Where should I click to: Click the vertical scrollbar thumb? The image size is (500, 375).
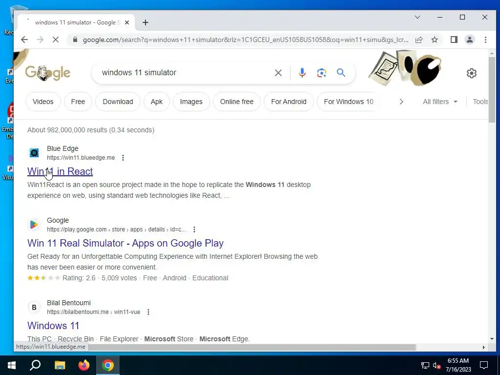click(492, 89)
